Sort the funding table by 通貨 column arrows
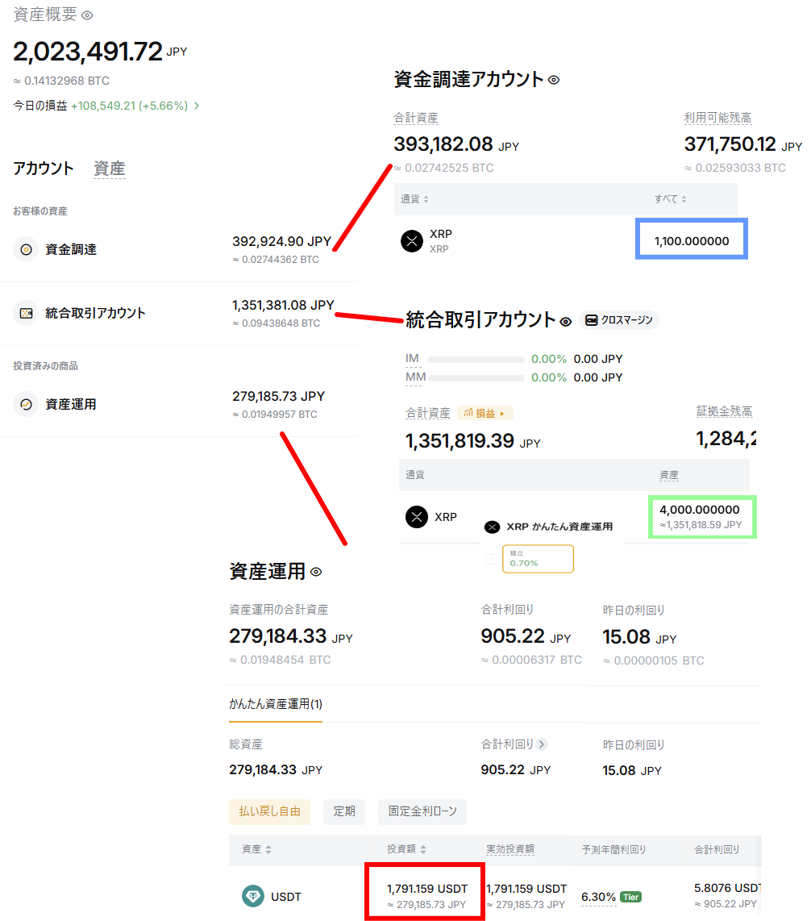 (x=426, y=199)
